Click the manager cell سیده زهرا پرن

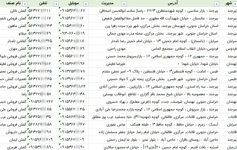107,26
